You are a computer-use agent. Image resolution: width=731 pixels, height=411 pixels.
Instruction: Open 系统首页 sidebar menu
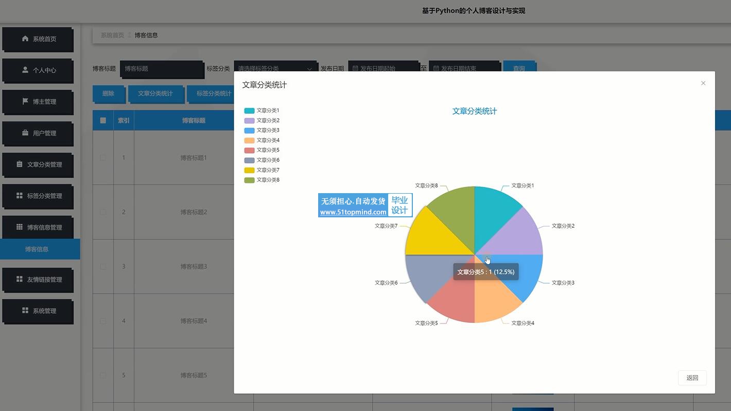click(38, 39)
